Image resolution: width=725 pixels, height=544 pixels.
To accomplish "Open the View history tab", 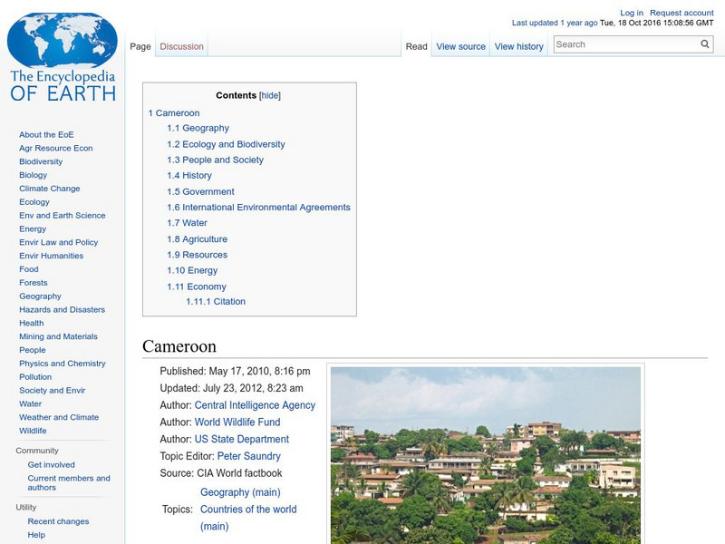I will pyautogui.click(x=518, y=46).
